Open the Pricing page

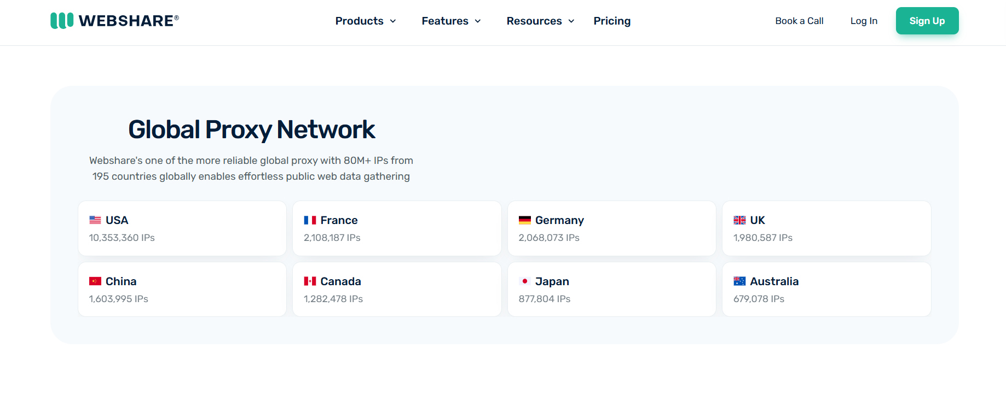[x=612, y=21]
